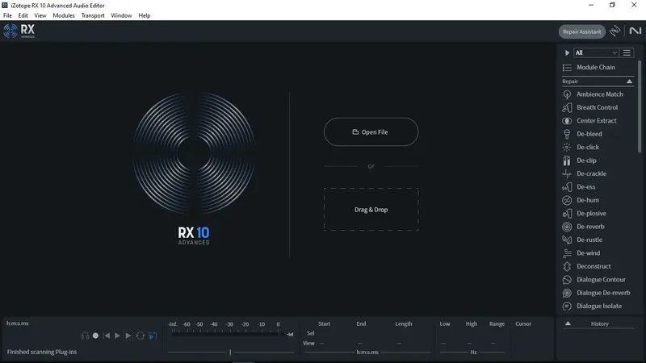The height and width of the screenshot is (363, 646).
Task: Click the Play transport button
Action: (117, 336)
